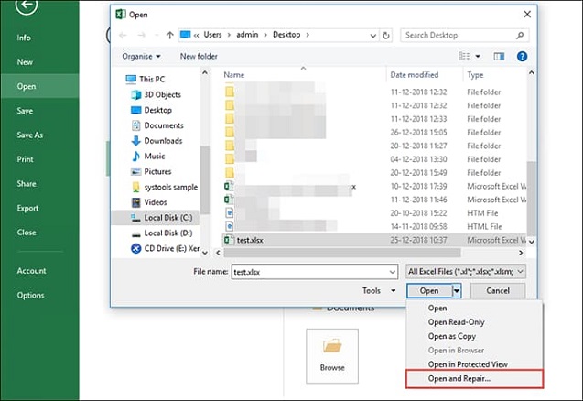Select Info in Excel backstage menu

[24, 38]
